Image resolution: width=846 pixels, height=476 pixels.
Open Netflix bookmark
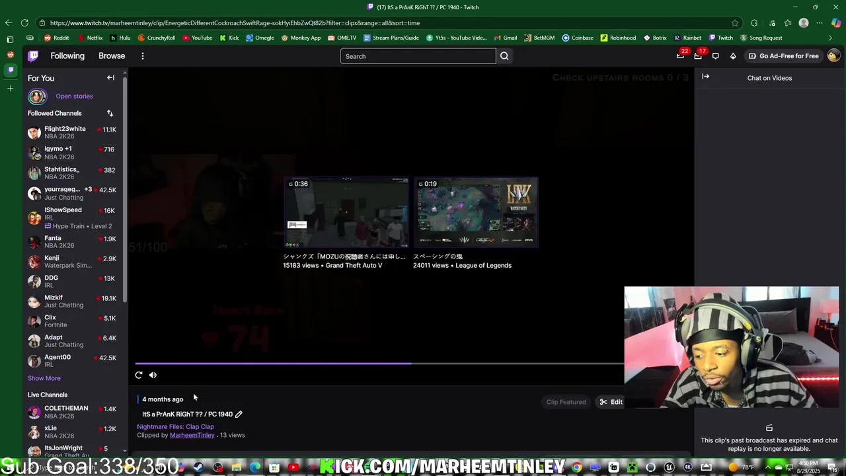point(90,38)
